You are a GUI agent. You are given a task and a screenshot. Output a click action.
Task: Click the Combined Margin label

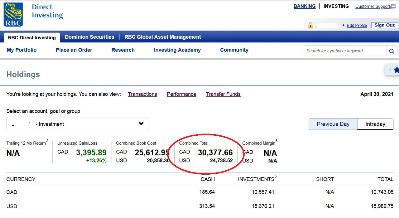(x=259, y=143)
